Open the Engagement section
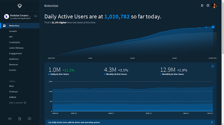This screenshot has height=125, width=224. [16, 53]
